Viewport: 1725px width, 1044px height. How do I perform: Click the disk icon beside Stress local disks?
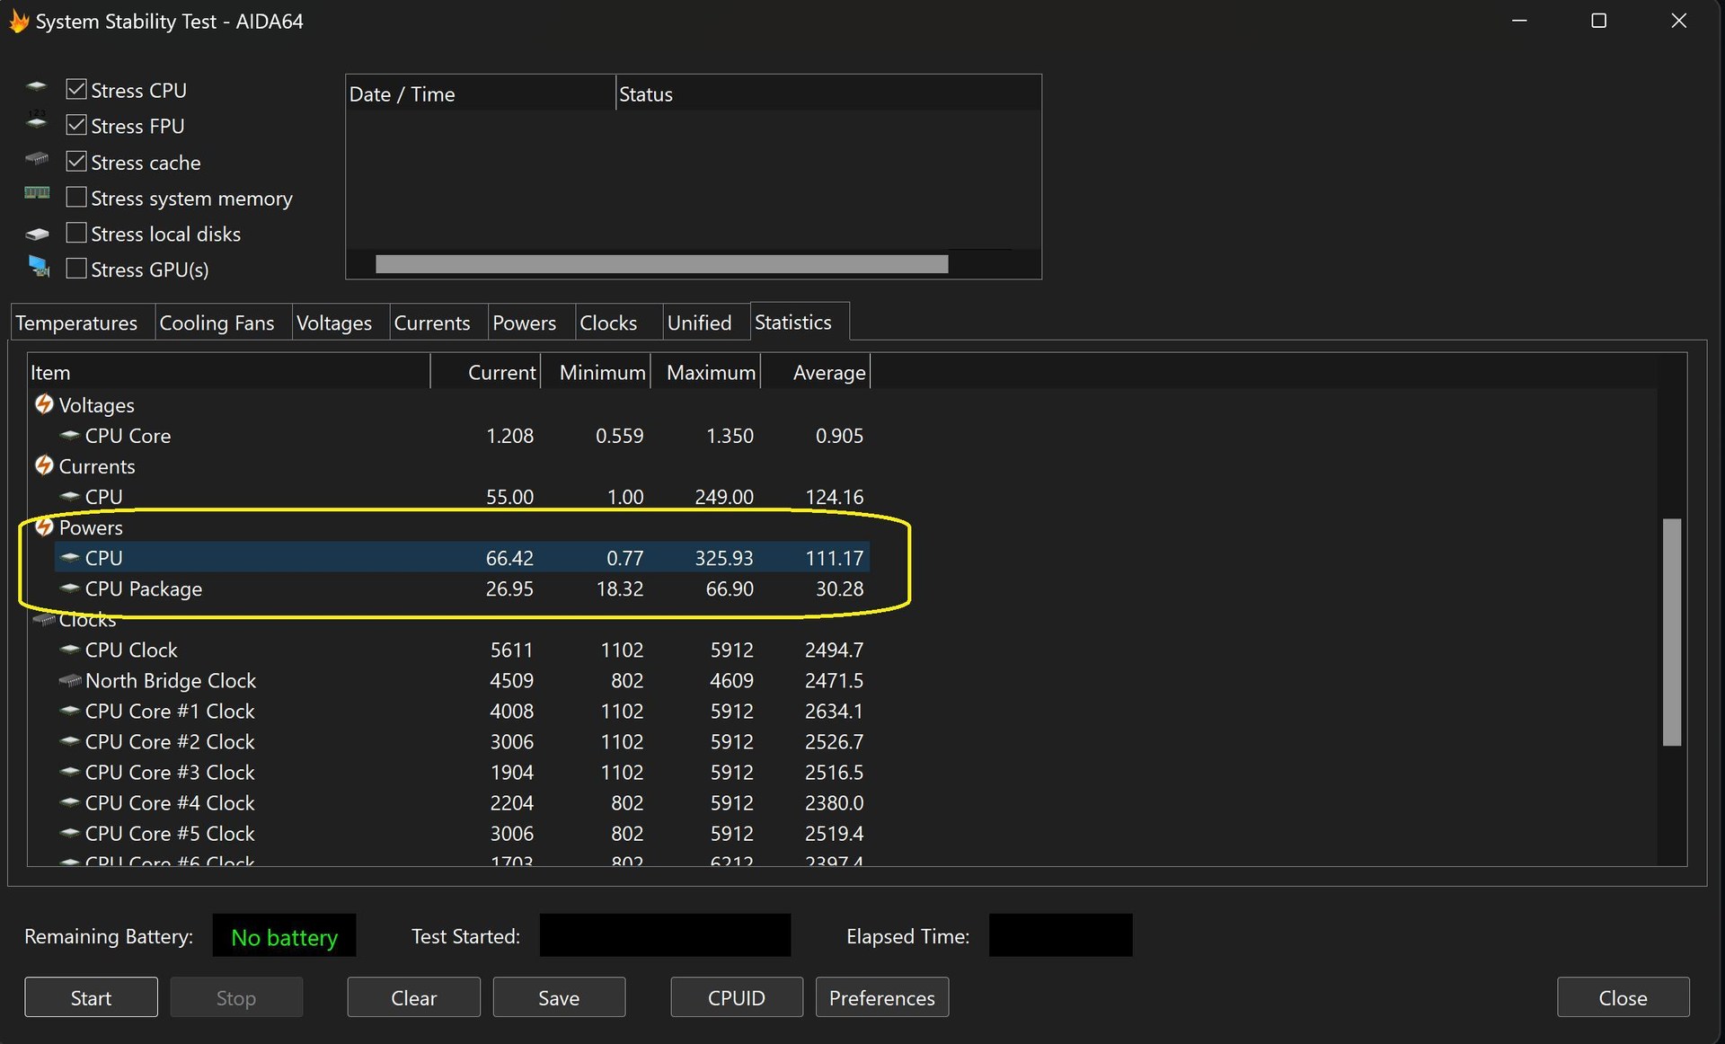(37, 234)
